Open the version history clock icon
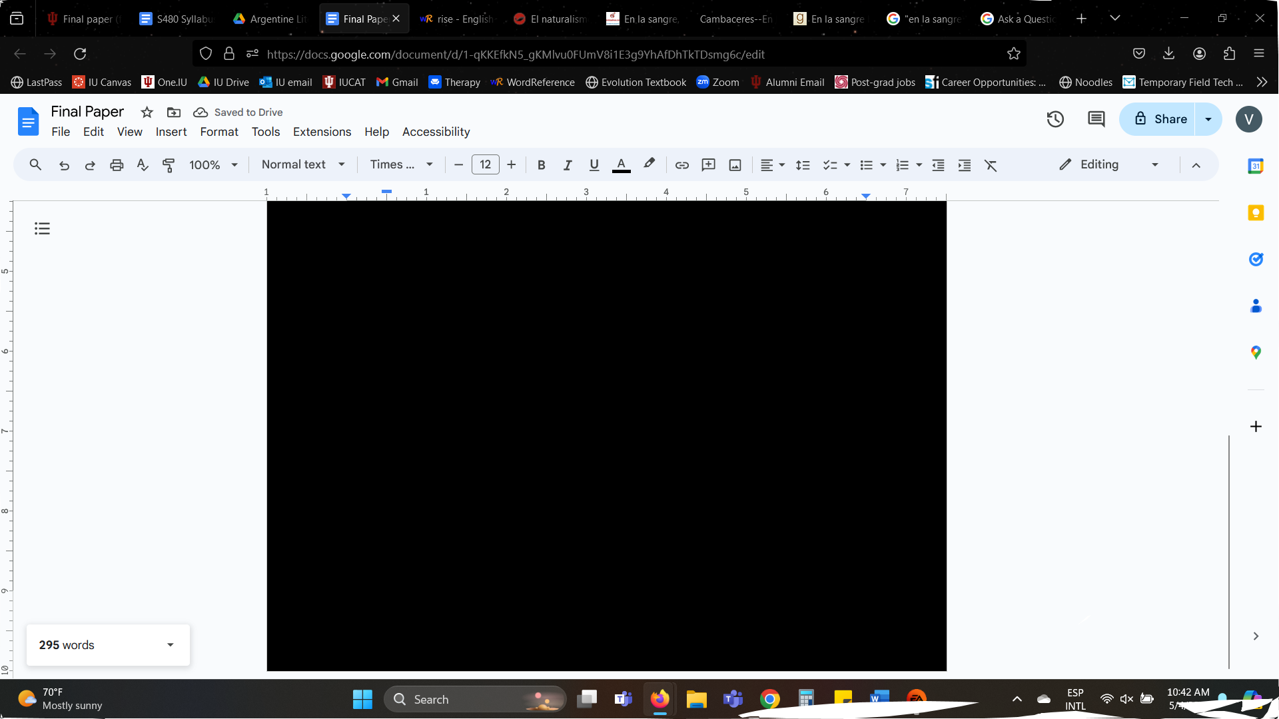This screenshot has width=1279, height=719. pyautogui.click(x=1055, y=119)
